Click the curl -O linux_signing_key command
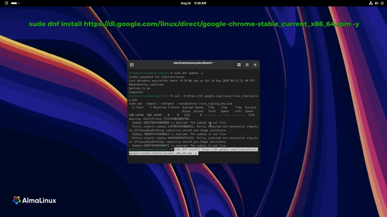The height and width of the screenshot is (217, 387). (193, 98)
